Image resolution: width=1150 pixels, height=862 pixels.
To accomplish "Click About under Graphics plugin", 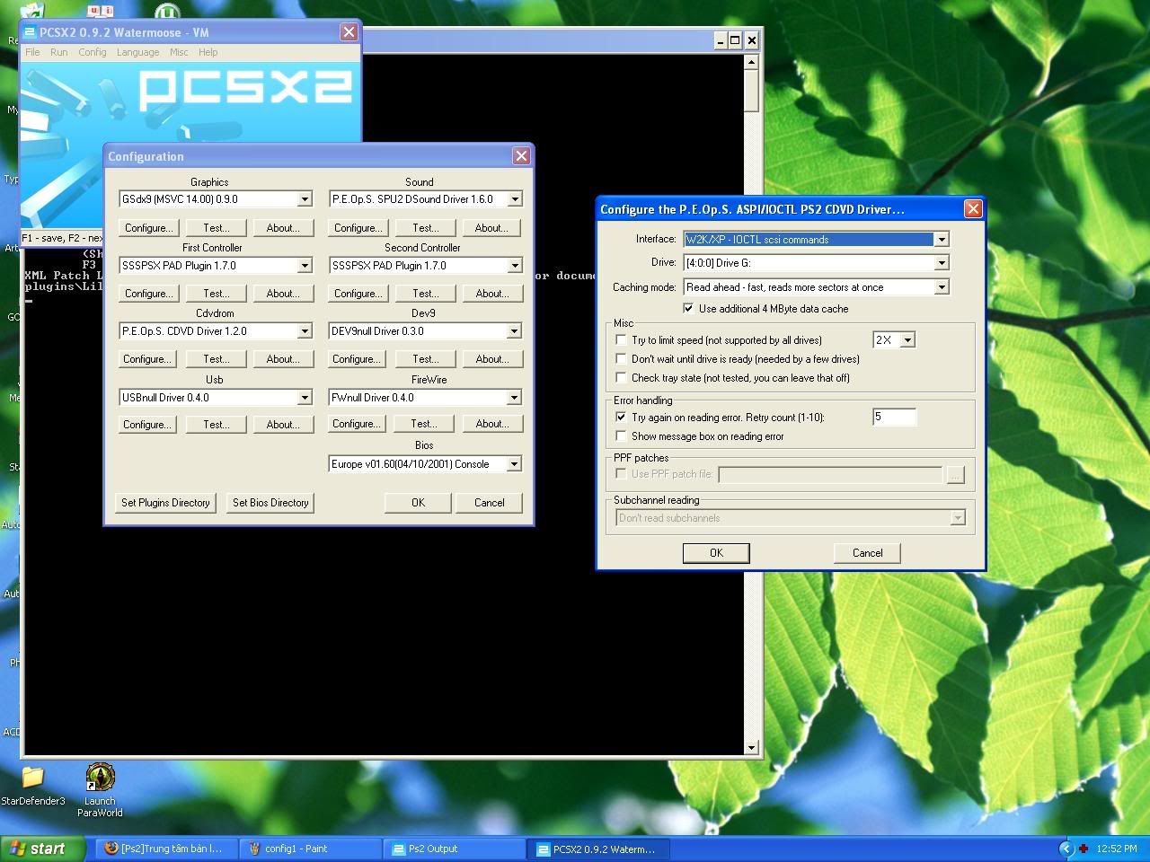I will click(283, 228).
